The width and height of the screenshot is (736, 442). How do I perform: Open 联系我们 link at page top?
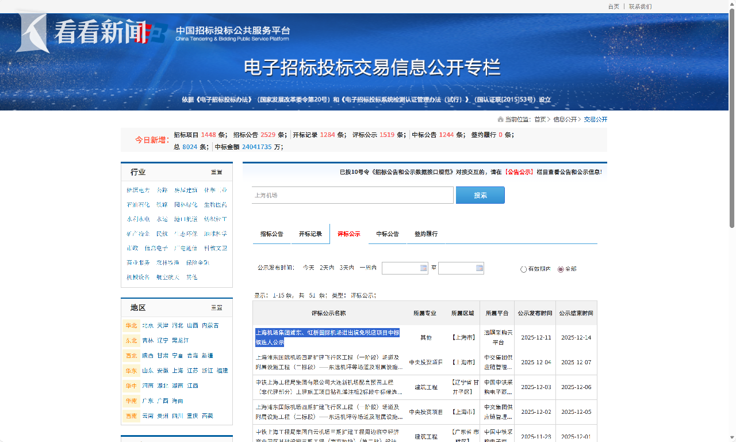coord(640,7)
